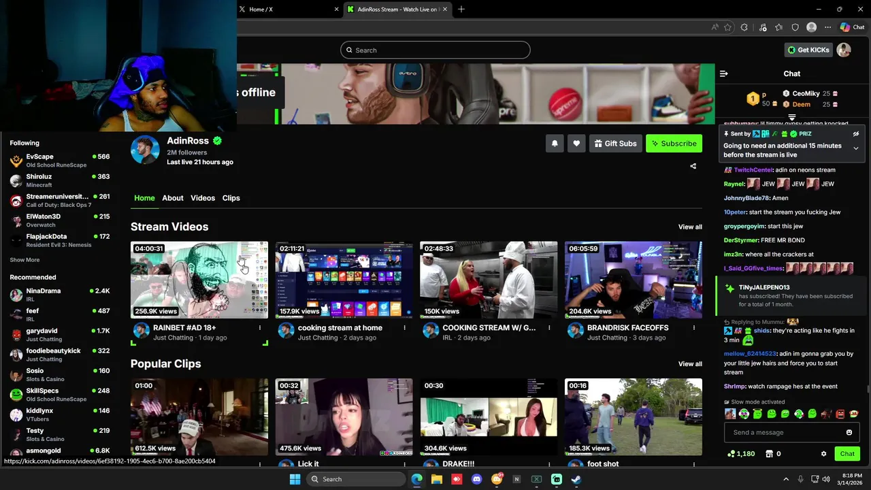871x490 pixels.
Task: Open the emoji picker in message box
Action: [849, 432]
